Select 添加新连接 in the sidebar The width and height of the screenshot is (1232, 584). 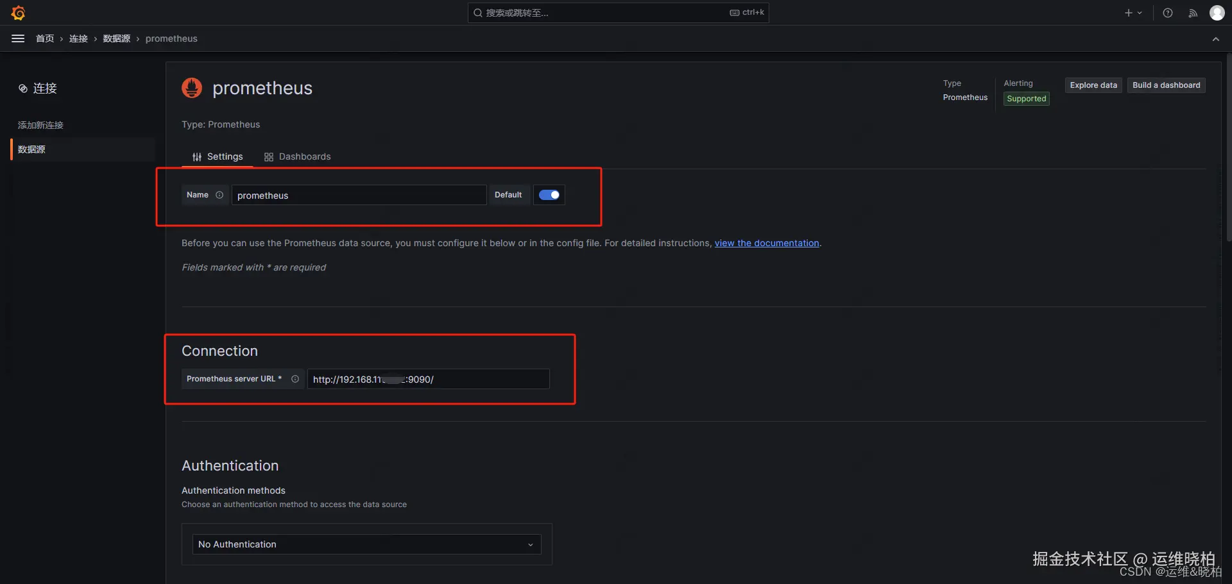click(x=40, y=125)
